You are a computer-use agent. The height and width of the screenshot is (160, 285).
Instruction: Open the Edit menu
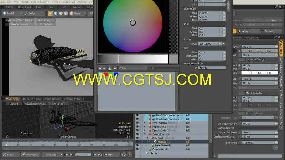pyautogui.click(x=10, y=2)
